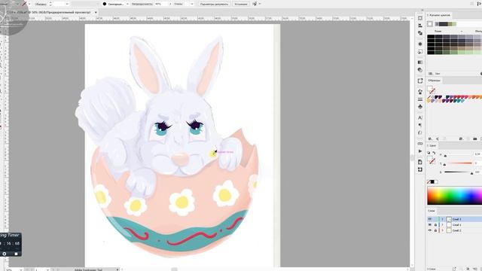Open the Align panel icon
Viewport: 482px width, 271px height.
[x=420, y=26]
